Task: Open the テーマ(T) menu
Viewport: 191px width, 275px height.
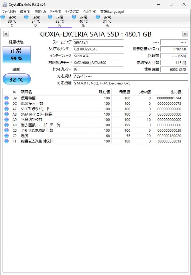Action: pos(56,11)
